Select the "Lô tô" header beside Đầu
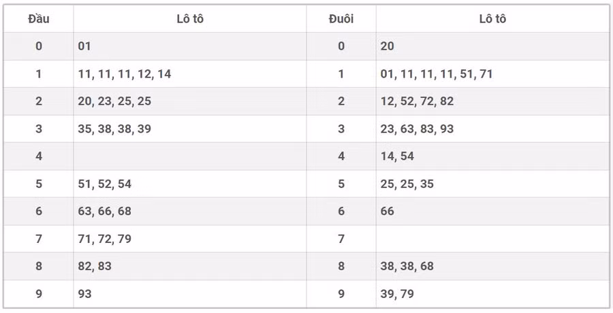The image size is (613, 313). tap(189, 19)
